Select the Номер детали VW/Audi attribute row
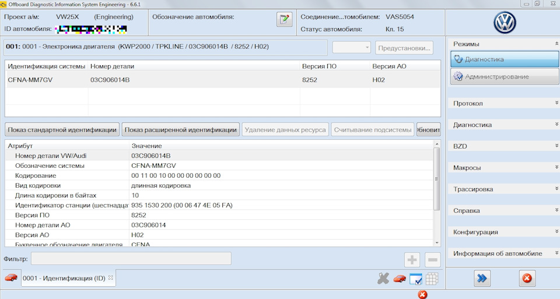 point(219,156)
